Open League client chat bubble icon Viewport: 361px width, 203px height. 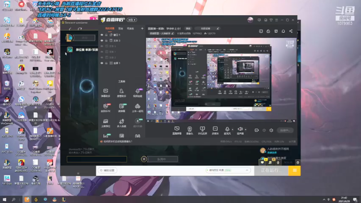[262, 162]
